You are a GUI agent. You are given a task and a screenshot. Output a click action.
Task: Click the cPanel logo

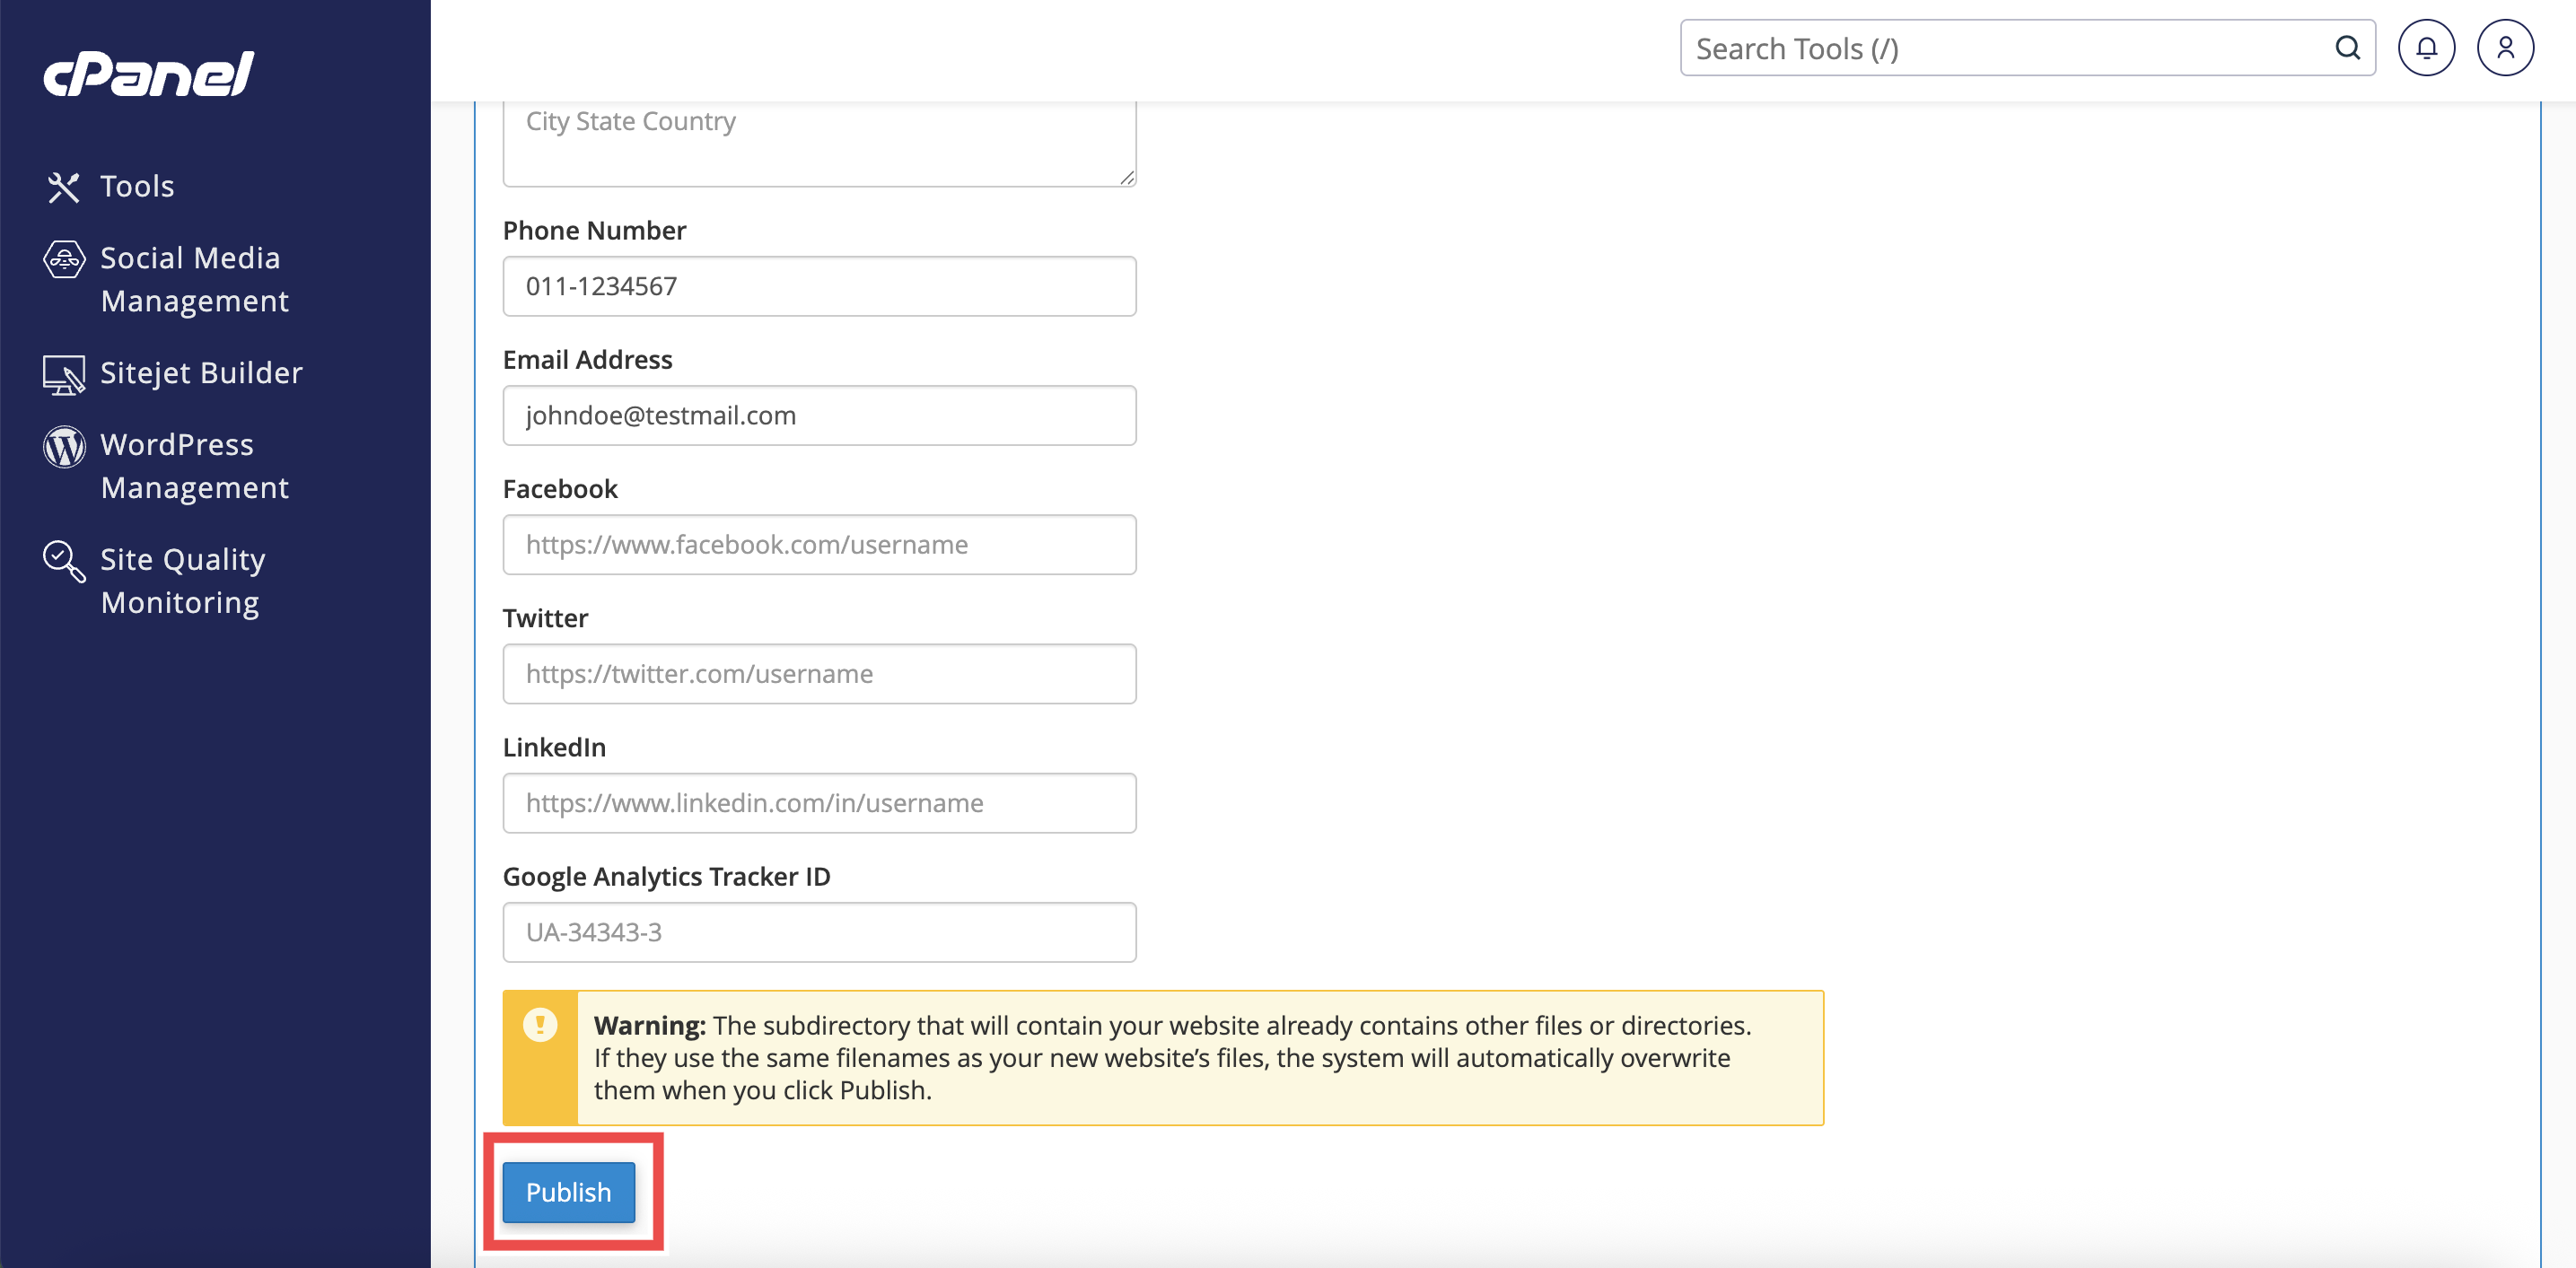point(149,74)
